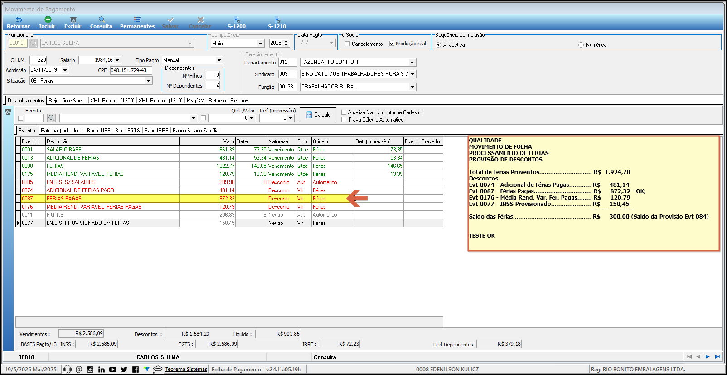Tick the checkbox left of Evento field
727x375 pixels.
tap(20, 118)
